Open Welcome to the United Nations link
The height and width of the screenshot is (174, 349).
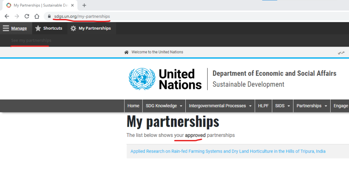coord(157,52)
